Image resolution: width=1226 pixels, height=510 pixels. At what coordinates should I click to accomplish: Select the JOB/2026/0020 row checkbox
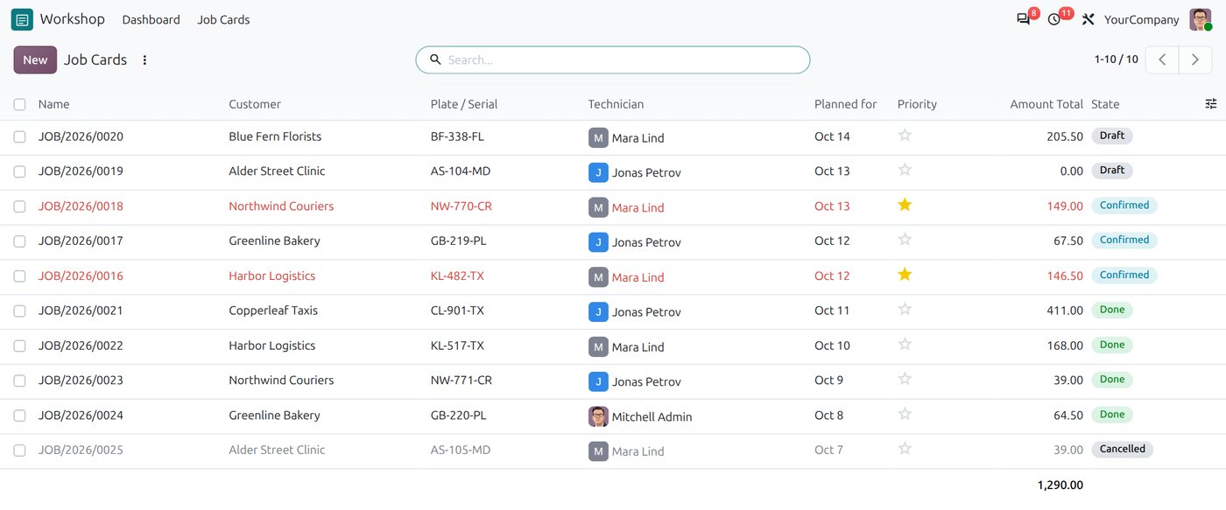pyautogui.click(x=19, y=137)
